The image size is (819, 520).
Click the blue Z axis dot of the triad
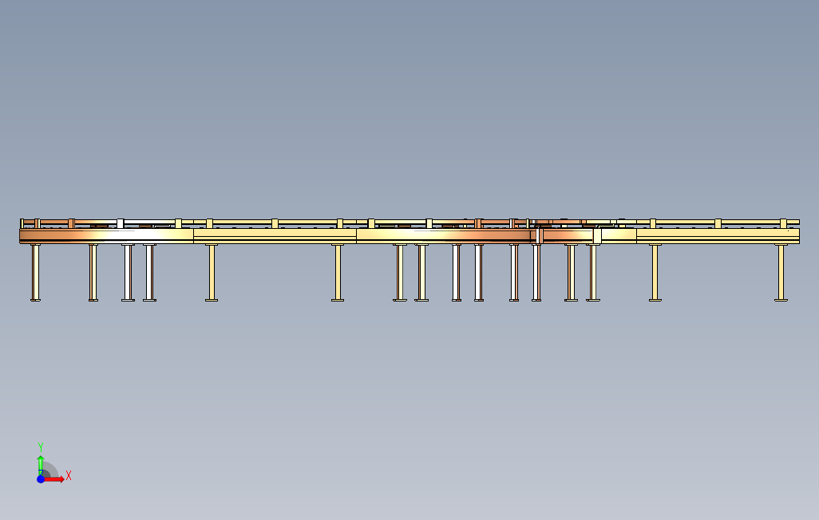(x=41, y=479)
